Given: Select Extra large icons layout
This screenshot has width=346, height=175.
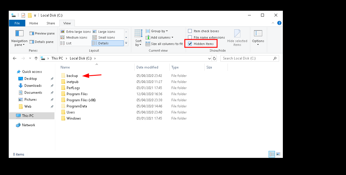Looking at the screenshot, I should tap(76, 32).
